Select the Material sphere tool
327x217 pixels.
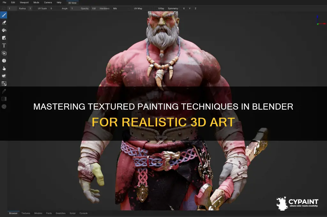4,107
